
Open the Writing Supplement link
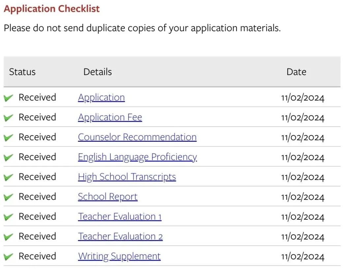pyautogui.click(x=119, y=256)
